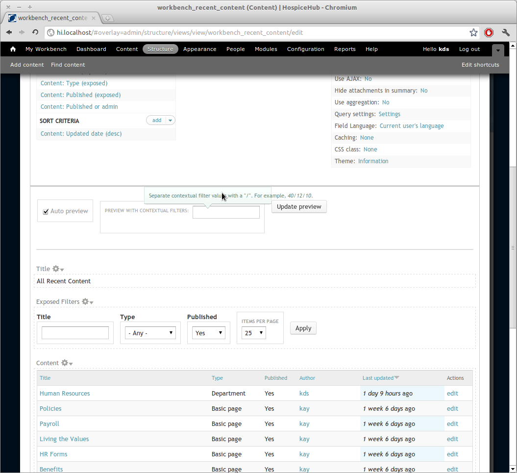The image size is (517, 473).
Task: Open the Reports menu item
Action: tap(345, 49)
